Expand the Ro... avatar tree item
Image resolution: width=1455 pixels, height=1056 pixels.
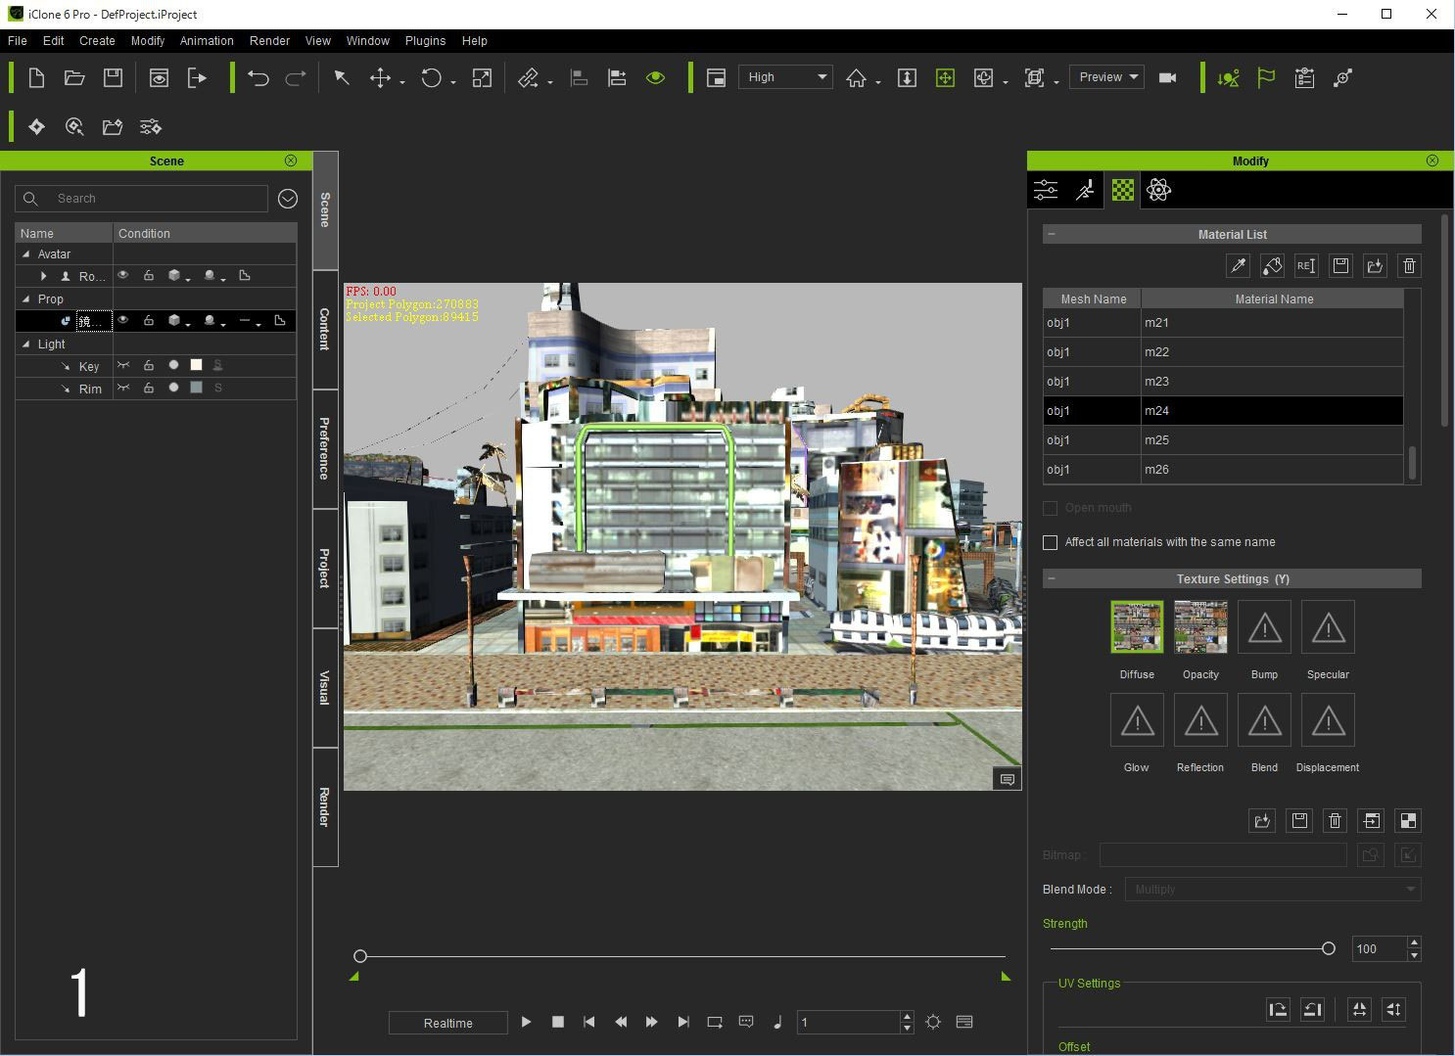coord(43,276)
